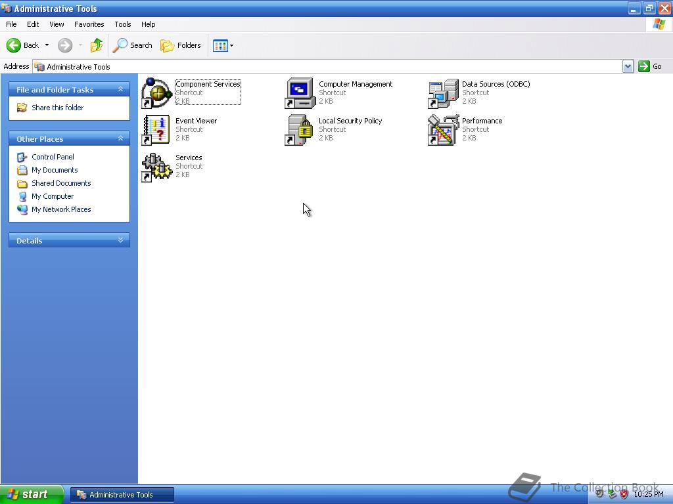
Task: Click the Control Panel sidebar icon
Action: pos(22,157)
